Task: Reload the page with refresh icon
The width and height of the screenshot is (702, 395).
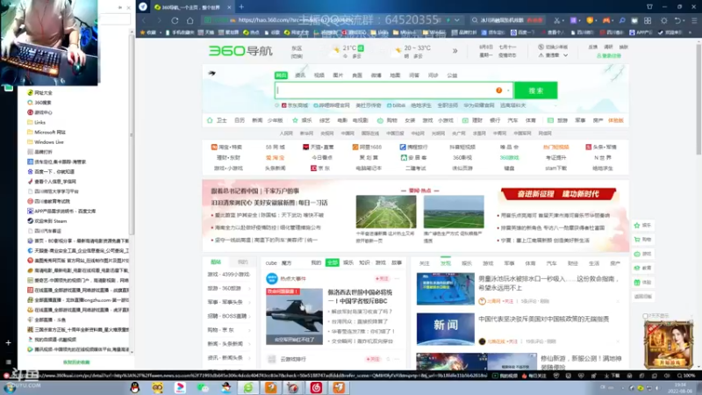Action: (175, 20)
